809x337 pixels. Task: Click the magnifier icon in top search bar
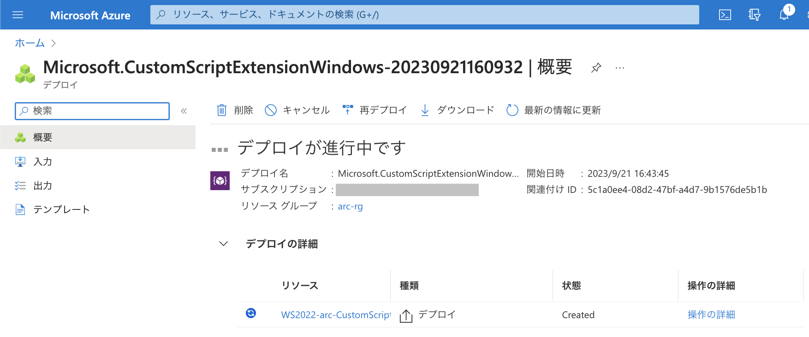coord(161,15)
